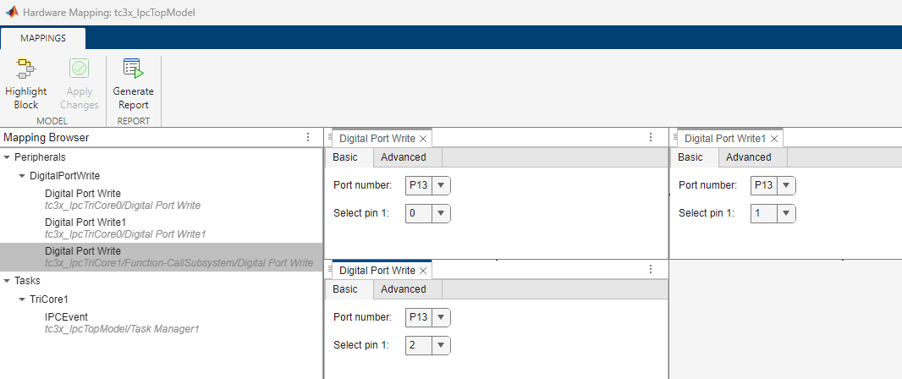Open Advanced tab in Digital Port Write1 panel

[748, 157]
